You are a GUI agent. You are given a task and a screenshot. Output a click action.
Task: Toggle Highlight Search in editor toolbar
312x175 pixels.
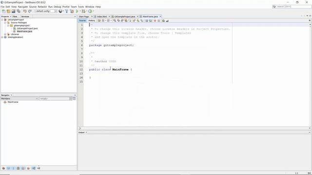click(126, 20)
